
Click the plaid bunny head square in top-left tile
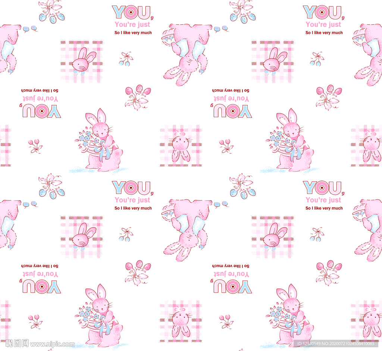pos(82,62)
